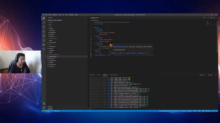Open the File menu
This screenshot has height=123, width=220.
[x=46, y=15]
